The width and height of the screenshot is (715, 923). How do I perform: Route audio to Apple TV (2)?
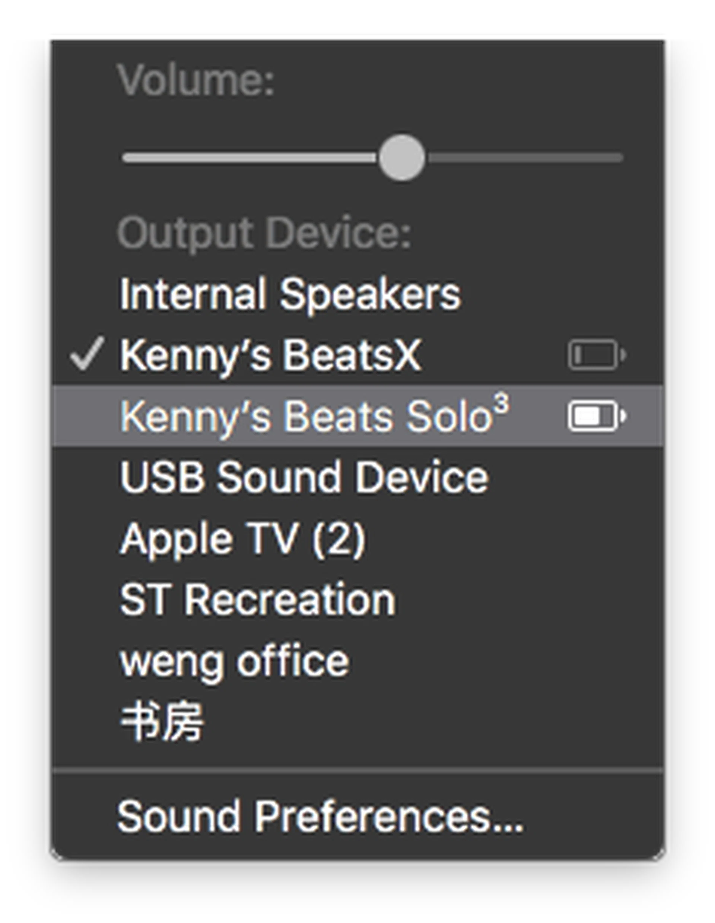[243, 538]
